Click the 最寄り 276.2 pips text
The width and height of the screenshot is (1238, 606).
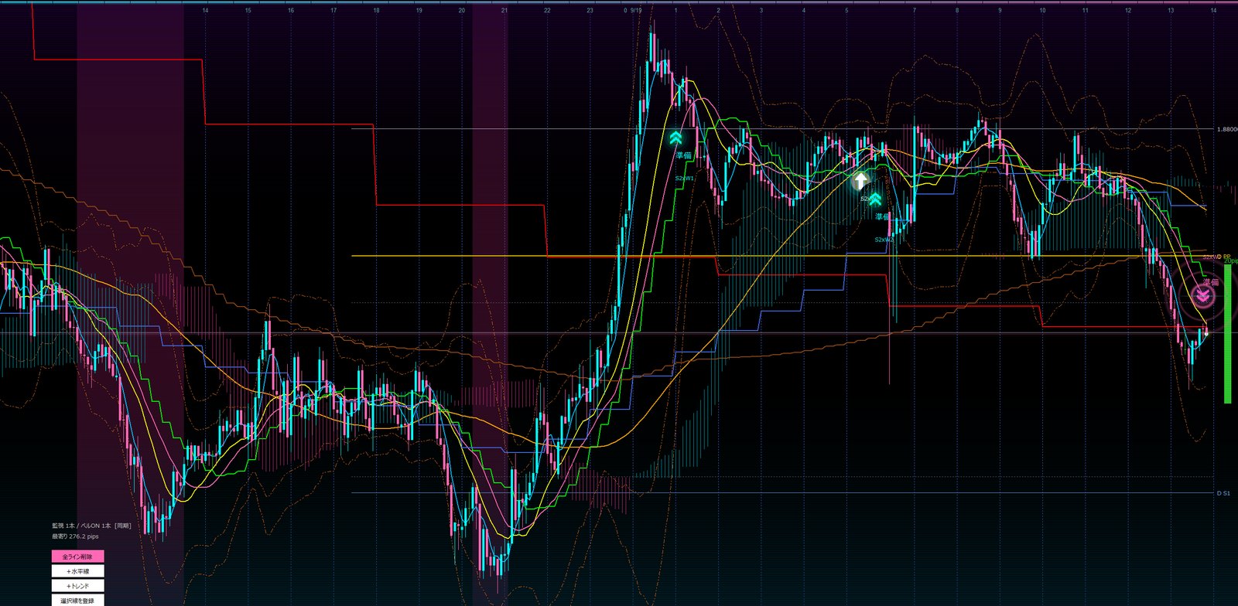click(x=75, y=536)
